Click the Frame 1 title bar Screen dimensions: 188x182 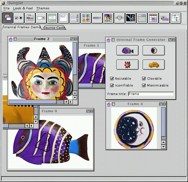(x=92, y=46)
